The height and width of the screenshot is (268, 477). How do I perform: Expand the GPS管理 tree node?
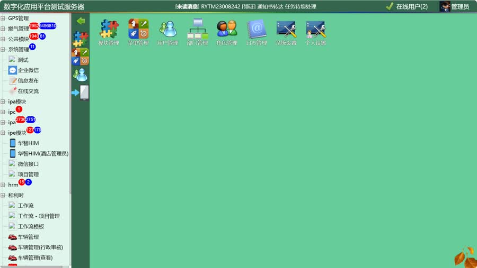click(3, 18)
